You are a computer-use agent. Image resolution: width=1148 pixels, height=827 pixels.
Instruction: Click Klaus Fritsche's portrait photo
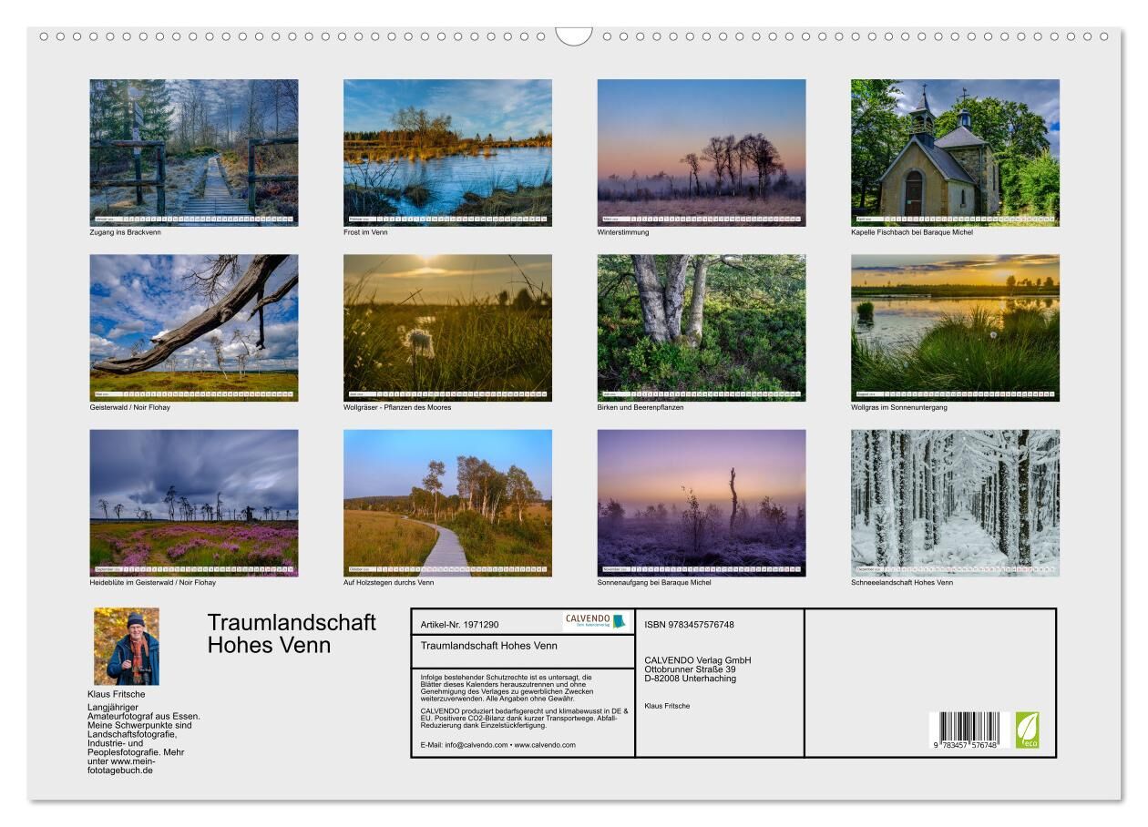click(x=127, y=647)
